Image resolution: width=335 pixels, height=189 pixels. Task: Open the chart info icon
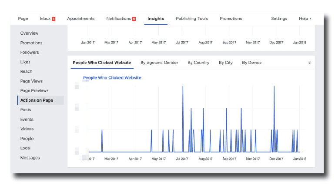pyautogui.click(x=309, y=63)
